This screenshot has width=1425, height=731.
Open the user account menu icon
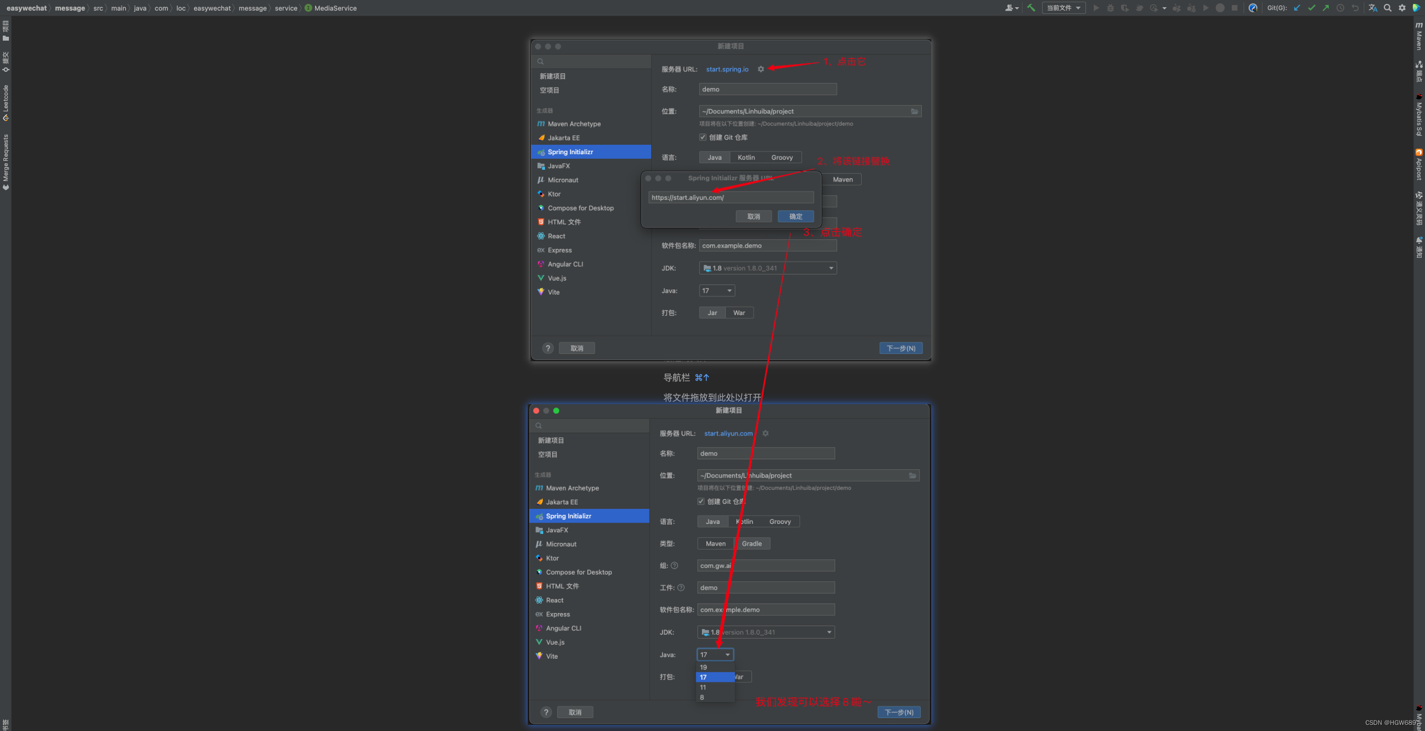(x=1012, y=8)
